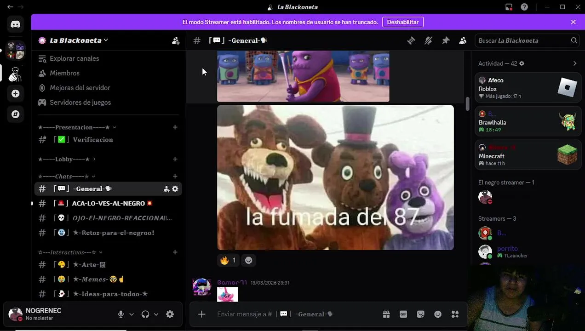Image resolution: width=585 pixels, height=331 pixels.
Task: Click the Add a Server plus icon
Action: coord(15,94)
